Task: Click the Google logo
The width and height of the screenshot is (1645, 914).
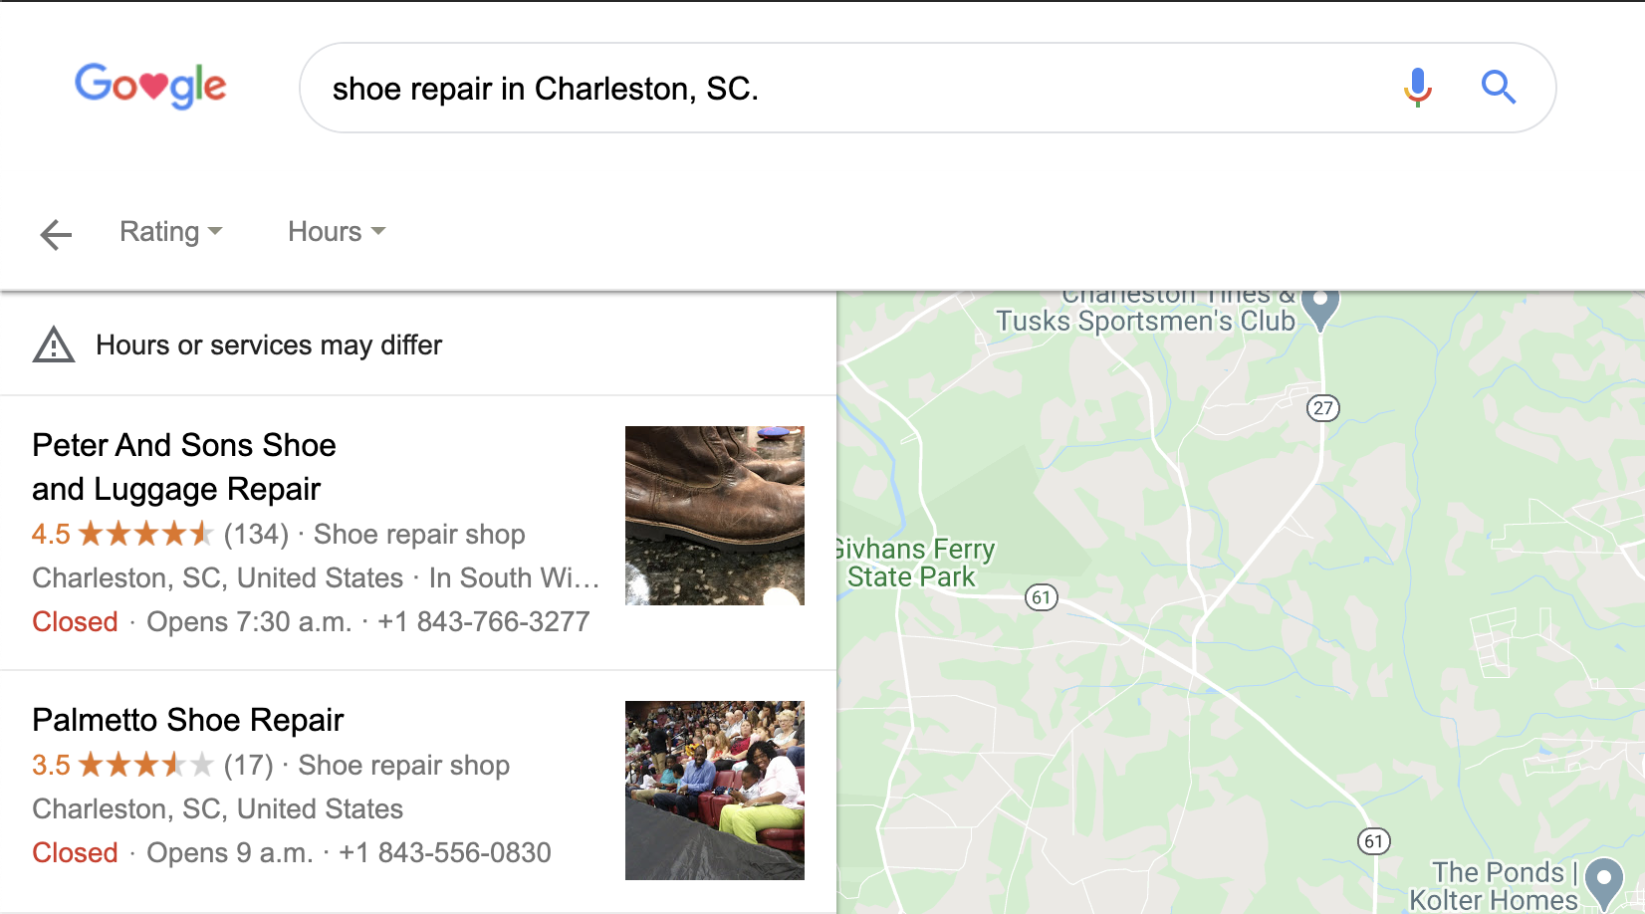Action: point(150,86)
